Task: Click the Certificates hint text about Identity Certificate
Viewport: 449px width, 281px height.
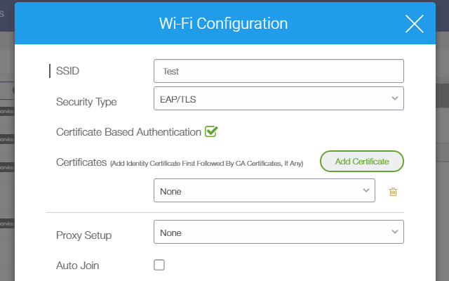Action: pyautogui.click(x=206, y=164)
